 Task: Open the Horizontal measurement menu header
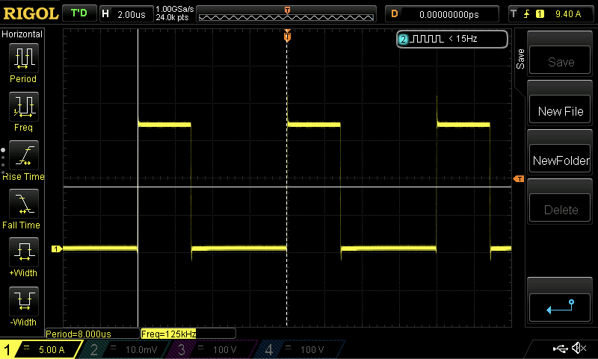pos(22,34)
